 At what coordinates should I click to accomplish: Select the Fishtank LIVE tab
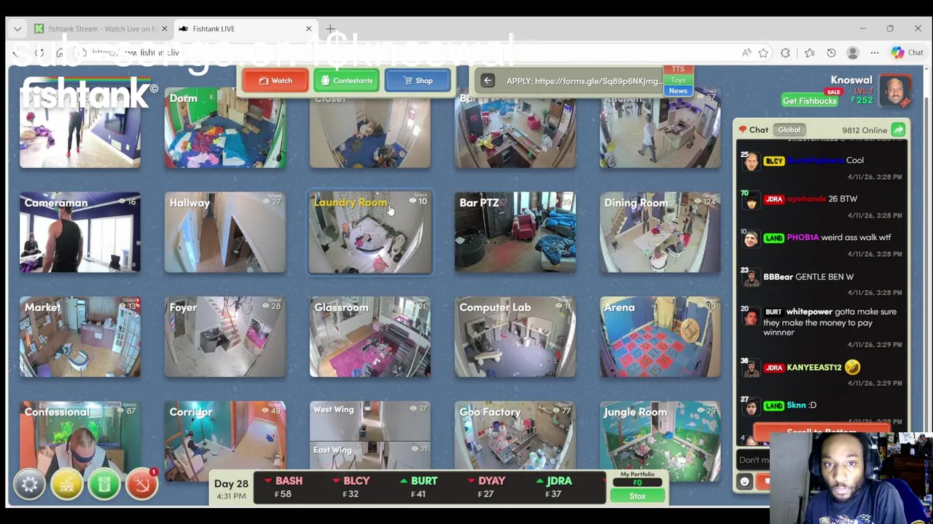pos(246,28)
